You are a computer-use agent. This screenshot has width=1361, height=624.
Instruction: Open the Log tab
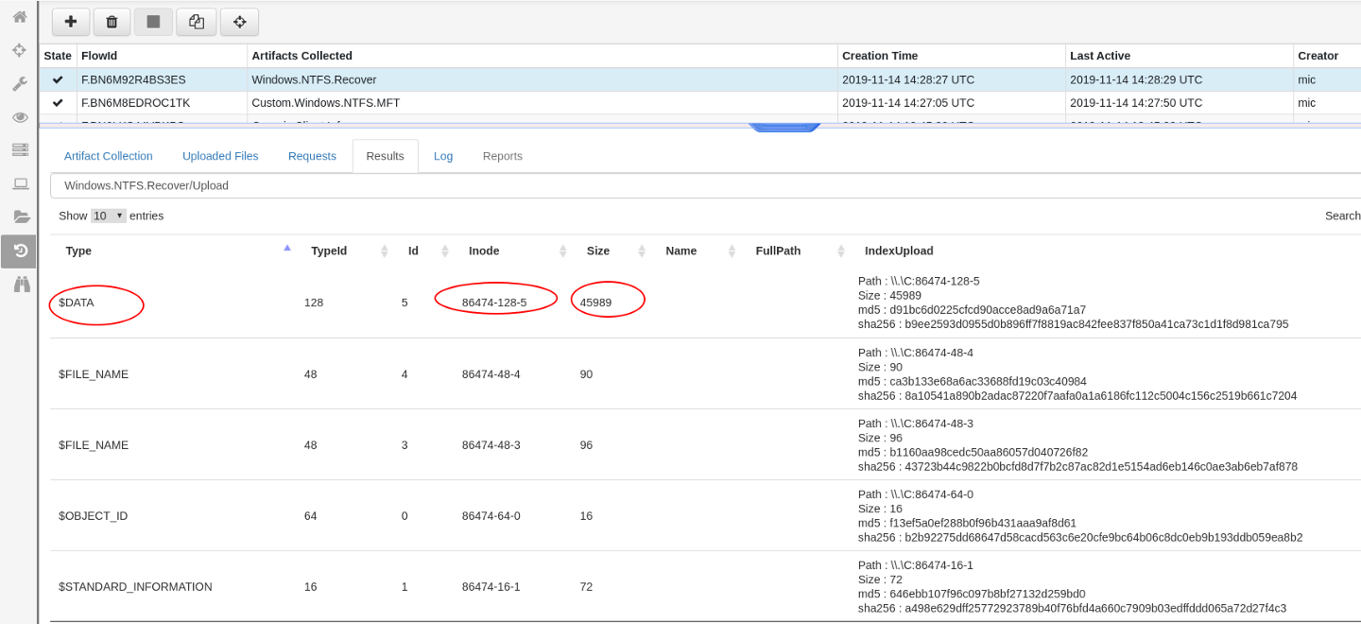point(443,156)
